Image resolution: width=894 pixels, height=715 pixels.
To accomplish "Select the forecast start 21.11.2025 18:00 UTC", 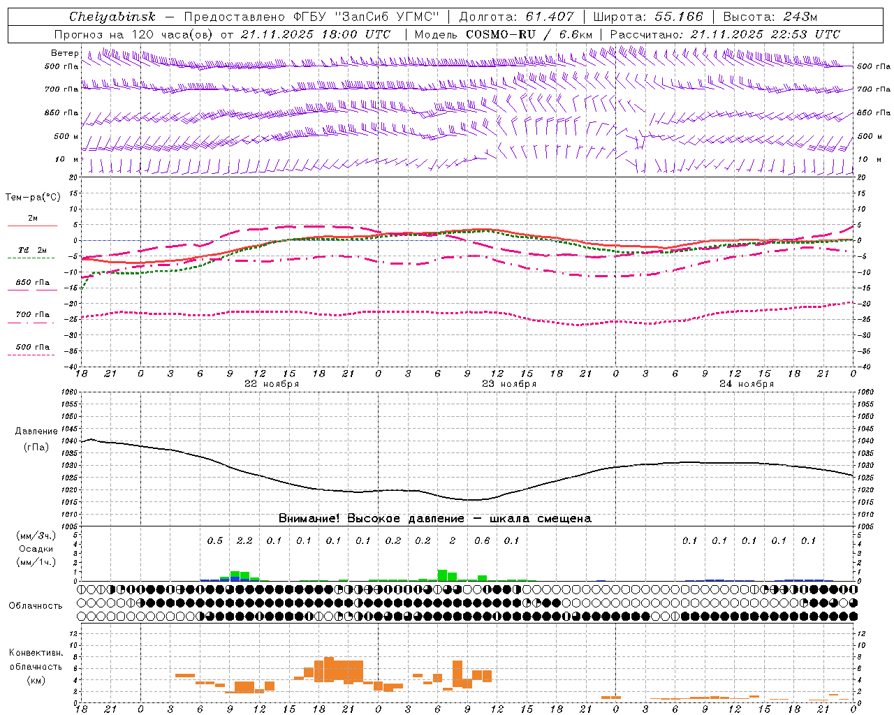I will (315, 34).
